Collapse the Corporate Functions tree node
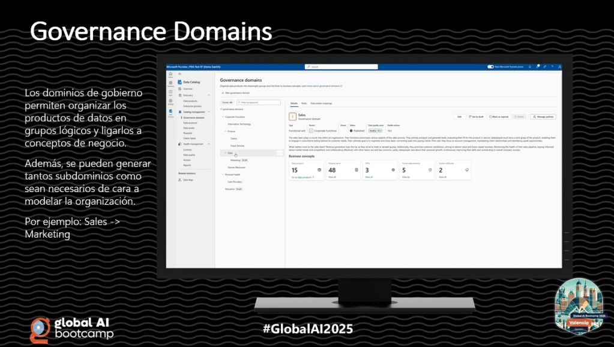 (223, 116)
